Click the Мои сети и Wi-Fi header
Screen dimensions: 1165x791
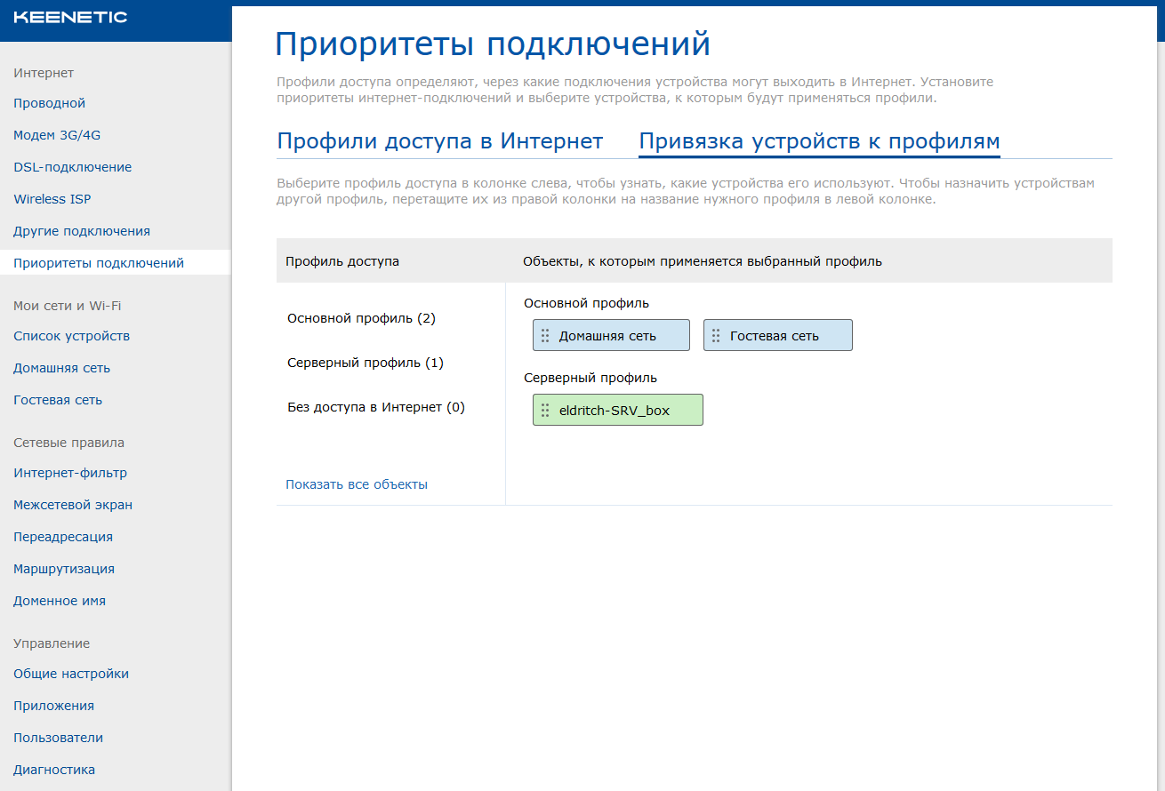67,306
